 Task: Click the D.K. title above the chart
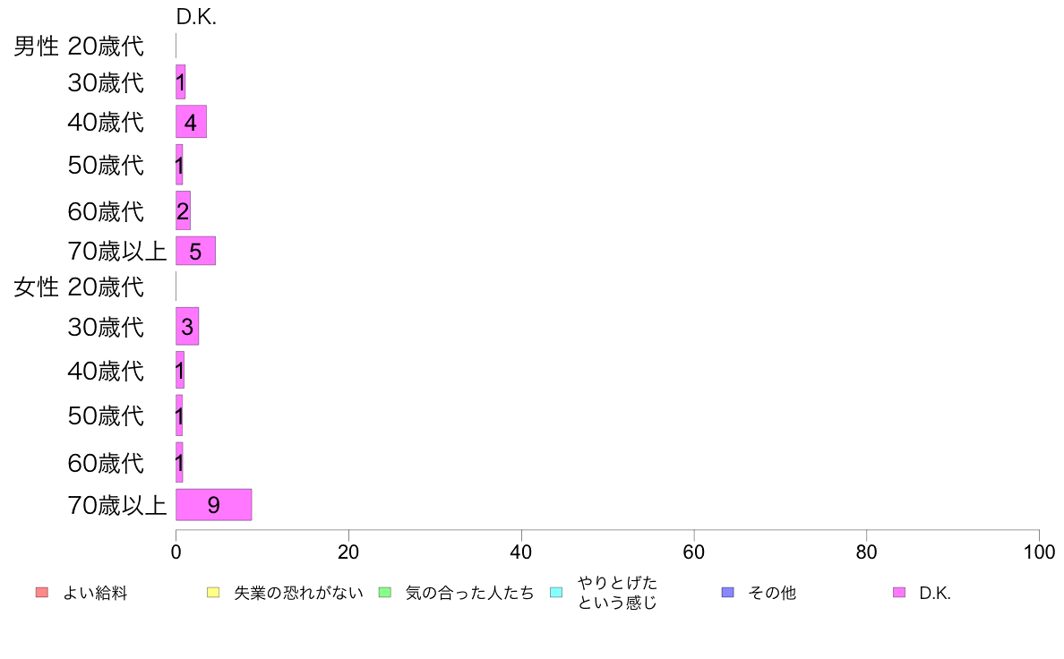pyautogui.click(x=196, y=17)
